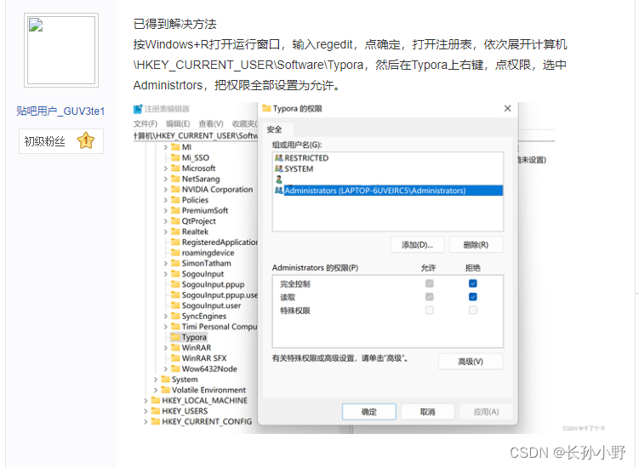Confirm with the 确定 button
The height and width of the screenshot is (468, 639).
(369, 412)
